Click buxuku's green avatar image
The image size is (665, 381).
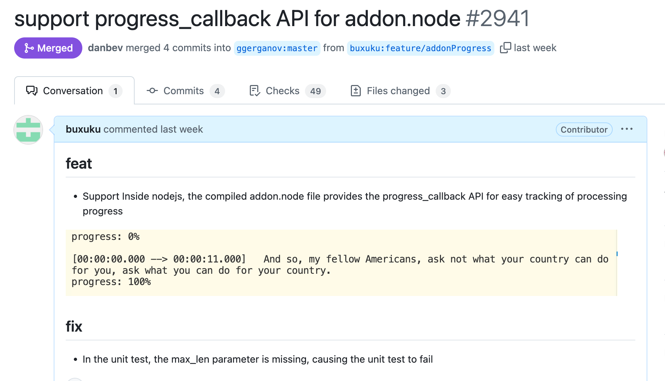click(28, 130)
